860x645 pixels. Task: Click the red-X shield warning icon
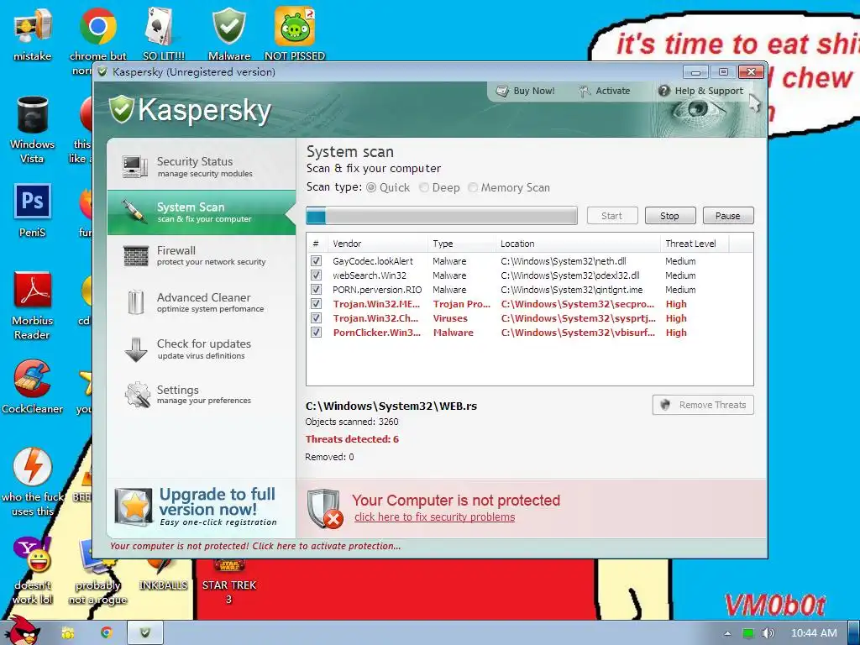[x=324, y=508]
